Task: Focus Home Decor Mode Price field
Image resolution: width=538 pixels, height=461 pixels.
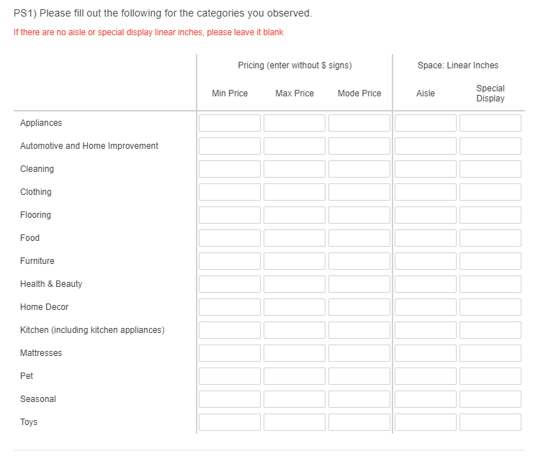Action: pos(359,307)
